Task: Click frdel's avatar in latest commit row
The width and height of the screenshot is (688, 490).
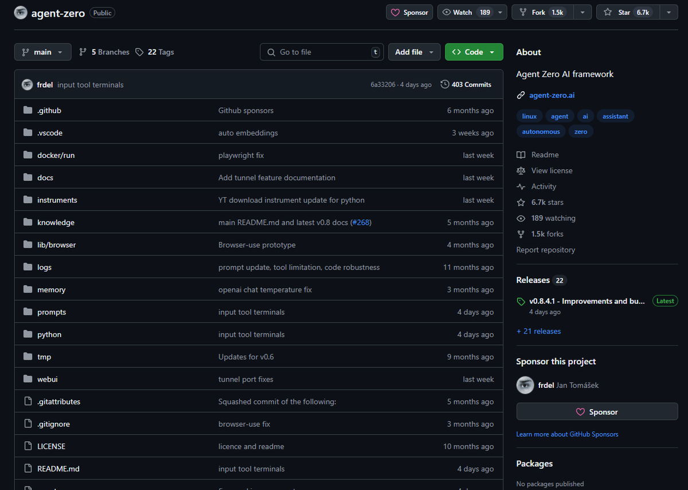Action: (28, 85)
